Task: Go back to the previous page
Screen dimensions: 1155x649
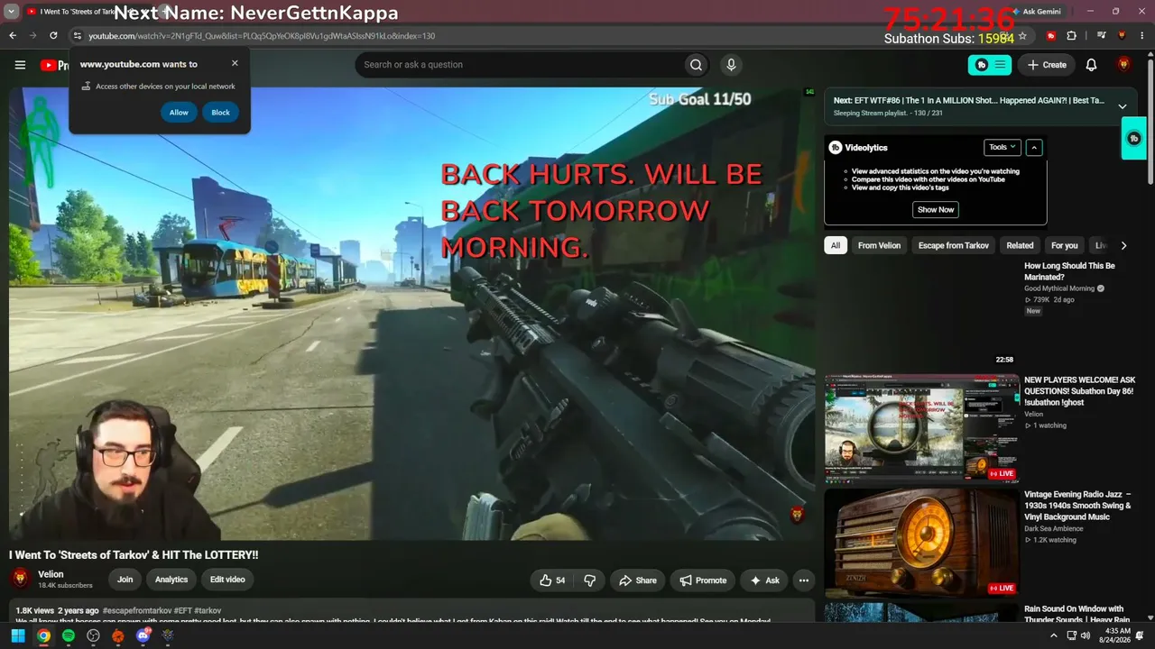Action: [x=13, y=36]
